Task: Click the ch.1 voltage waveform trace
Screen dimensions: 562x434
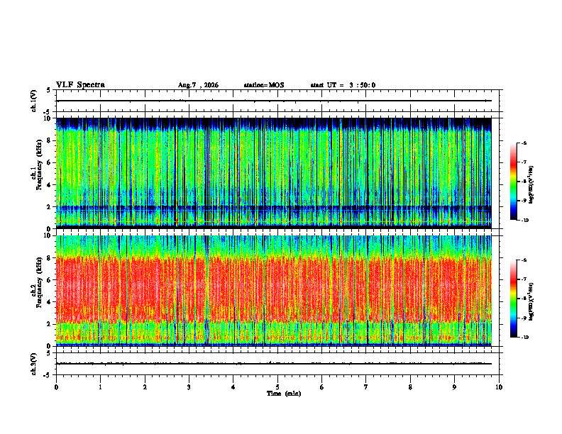Action: (x=273, y=101)
